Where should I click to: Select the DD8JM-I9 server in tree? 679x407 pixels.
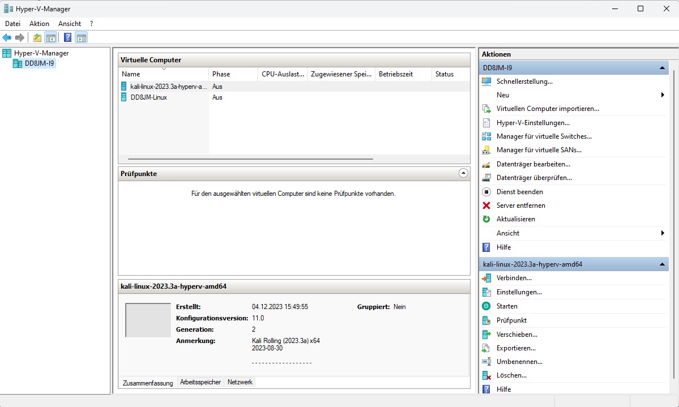(34, 63)
